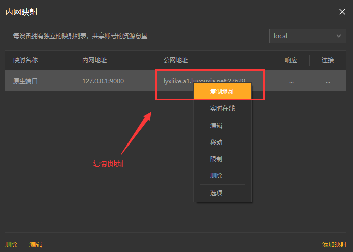Click the 连接 column header
This screenshot has width=353, height=252.
[328, 60]
